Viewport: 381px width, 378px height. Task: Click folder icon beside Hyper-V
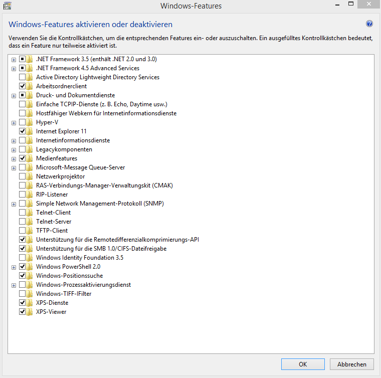(30, 122)
